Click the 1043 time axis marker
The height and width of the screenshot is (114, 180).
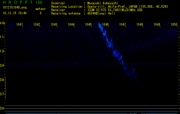click(x=54, y=25)
